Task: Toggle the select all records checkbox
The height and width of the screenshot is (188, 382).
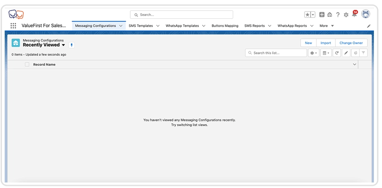Action: pos(27,64)
